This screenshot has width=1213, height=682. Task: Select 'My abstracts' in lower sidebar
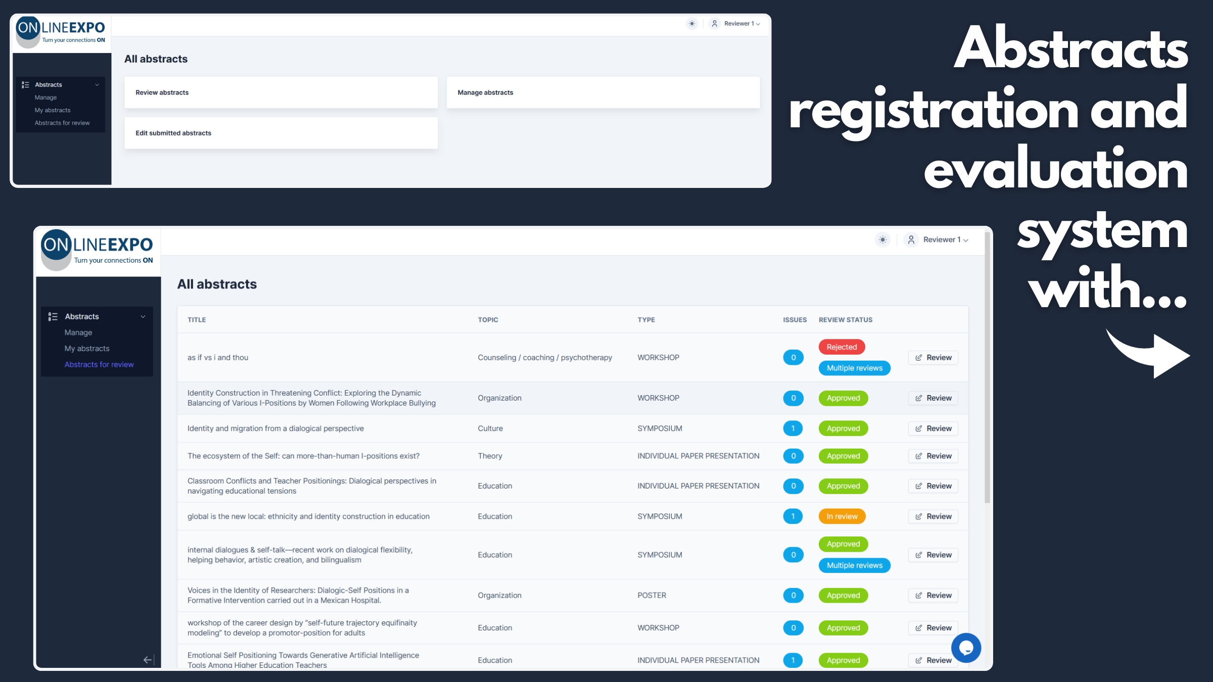pyautogui.click(x=87, y=349)
